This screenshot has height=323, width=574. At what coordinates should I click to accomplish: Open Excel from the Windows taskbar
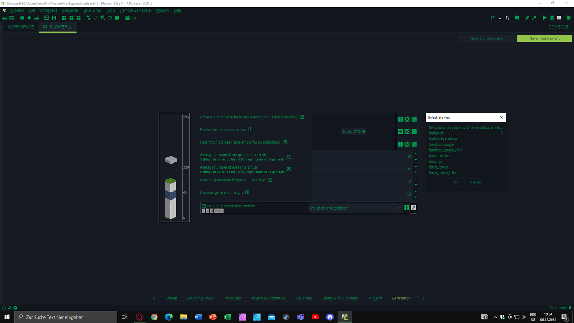pyautogui.click(x=227, y=317)
